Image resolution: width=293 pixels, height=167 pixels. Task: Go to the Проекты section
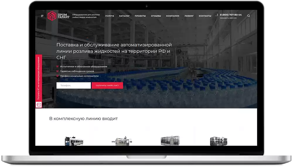(140, 16)
